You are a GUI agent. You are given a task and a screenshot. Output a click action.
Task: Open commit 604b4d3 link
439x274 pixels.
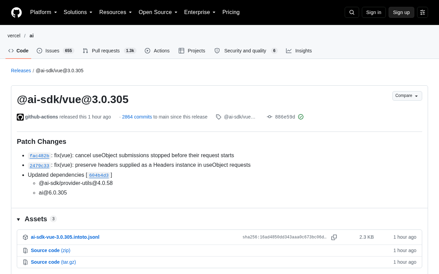click(x=99, y=175)
